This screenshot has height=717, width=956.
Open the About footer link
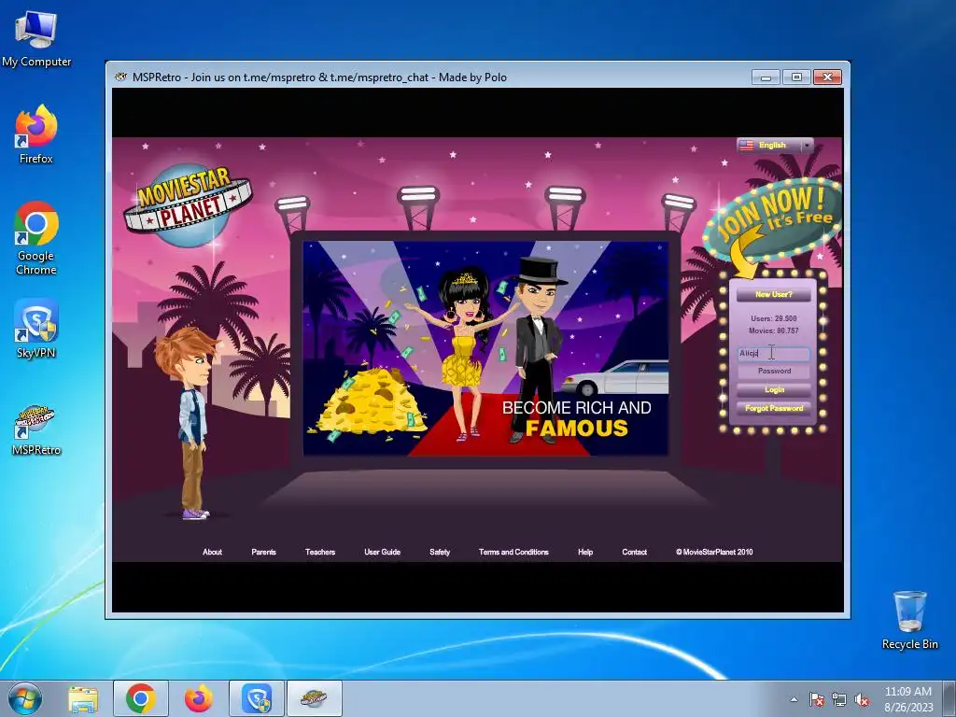coord(212,553)
